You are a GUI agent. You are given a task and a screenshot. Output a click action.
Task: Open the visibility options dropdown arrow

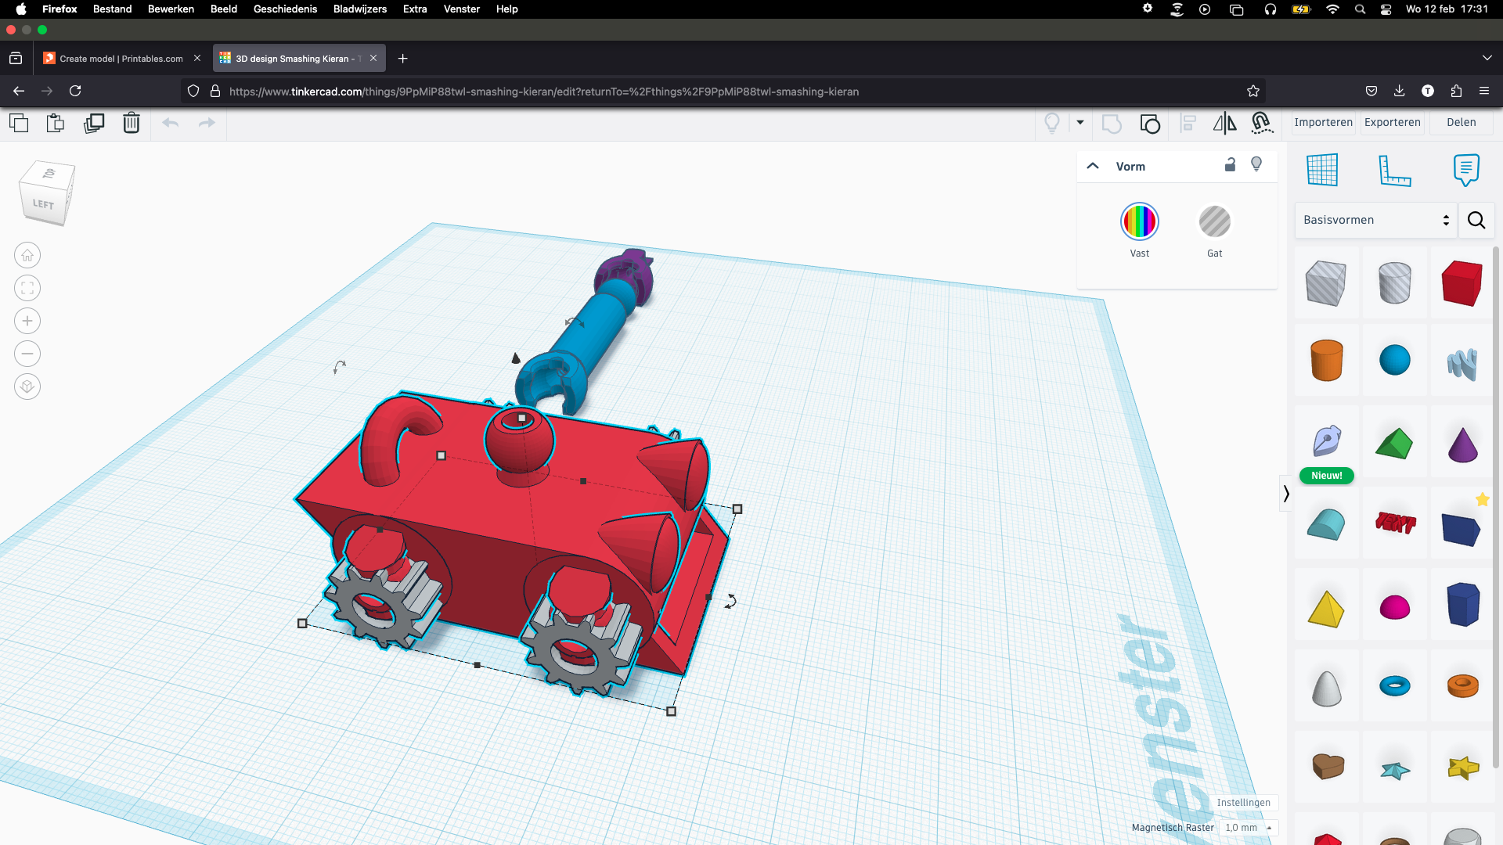[1080, 123]
